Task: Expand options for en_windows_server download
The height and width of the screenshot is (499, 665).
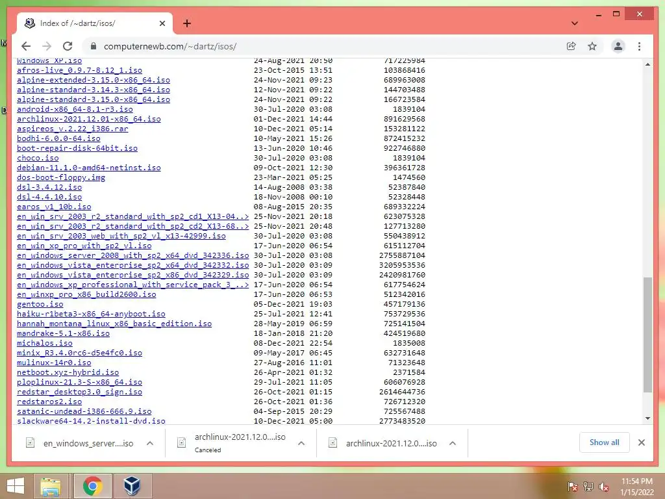Action: coord(150,443)
